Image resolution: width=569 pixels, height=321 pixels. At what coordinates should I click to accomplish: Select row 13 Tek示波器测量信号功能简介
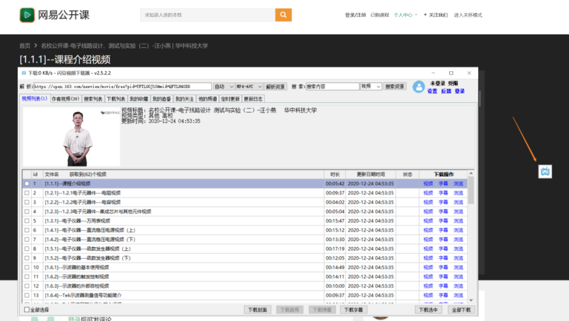click(245, 295)
